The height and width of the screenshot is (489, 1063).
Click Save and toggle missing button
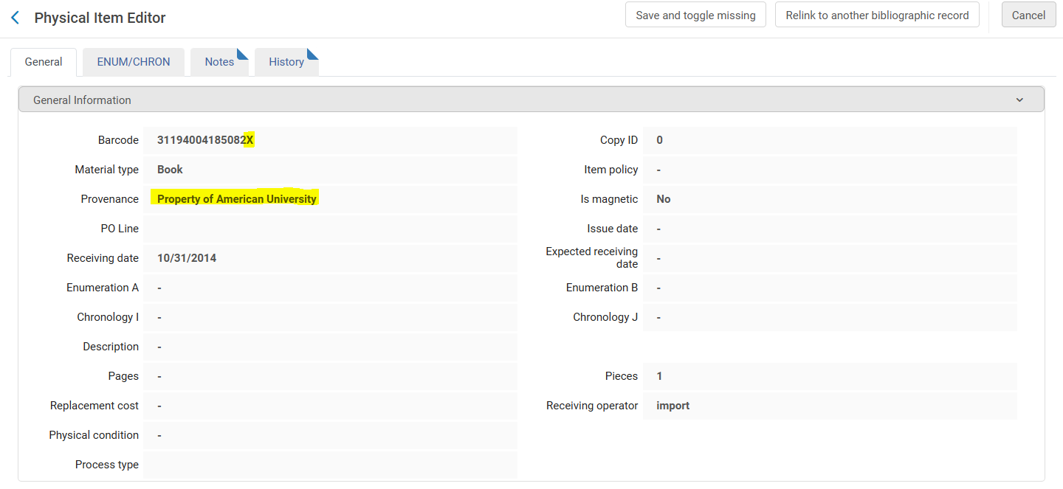[695, 15]
